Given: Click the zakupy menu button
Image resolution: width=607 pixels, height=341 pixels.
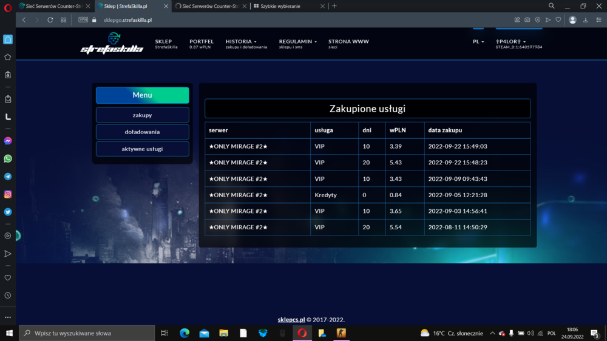Looking at the screenshot, I should click(143, 115).
